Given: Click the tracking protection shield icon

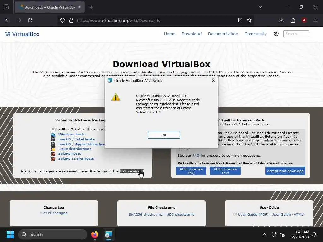Looking at the screenshot, I should [x=62, y=20].
